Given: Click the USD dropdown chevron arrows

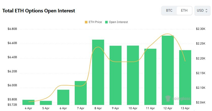Looking at the screenshot, I should pos(206,11).
